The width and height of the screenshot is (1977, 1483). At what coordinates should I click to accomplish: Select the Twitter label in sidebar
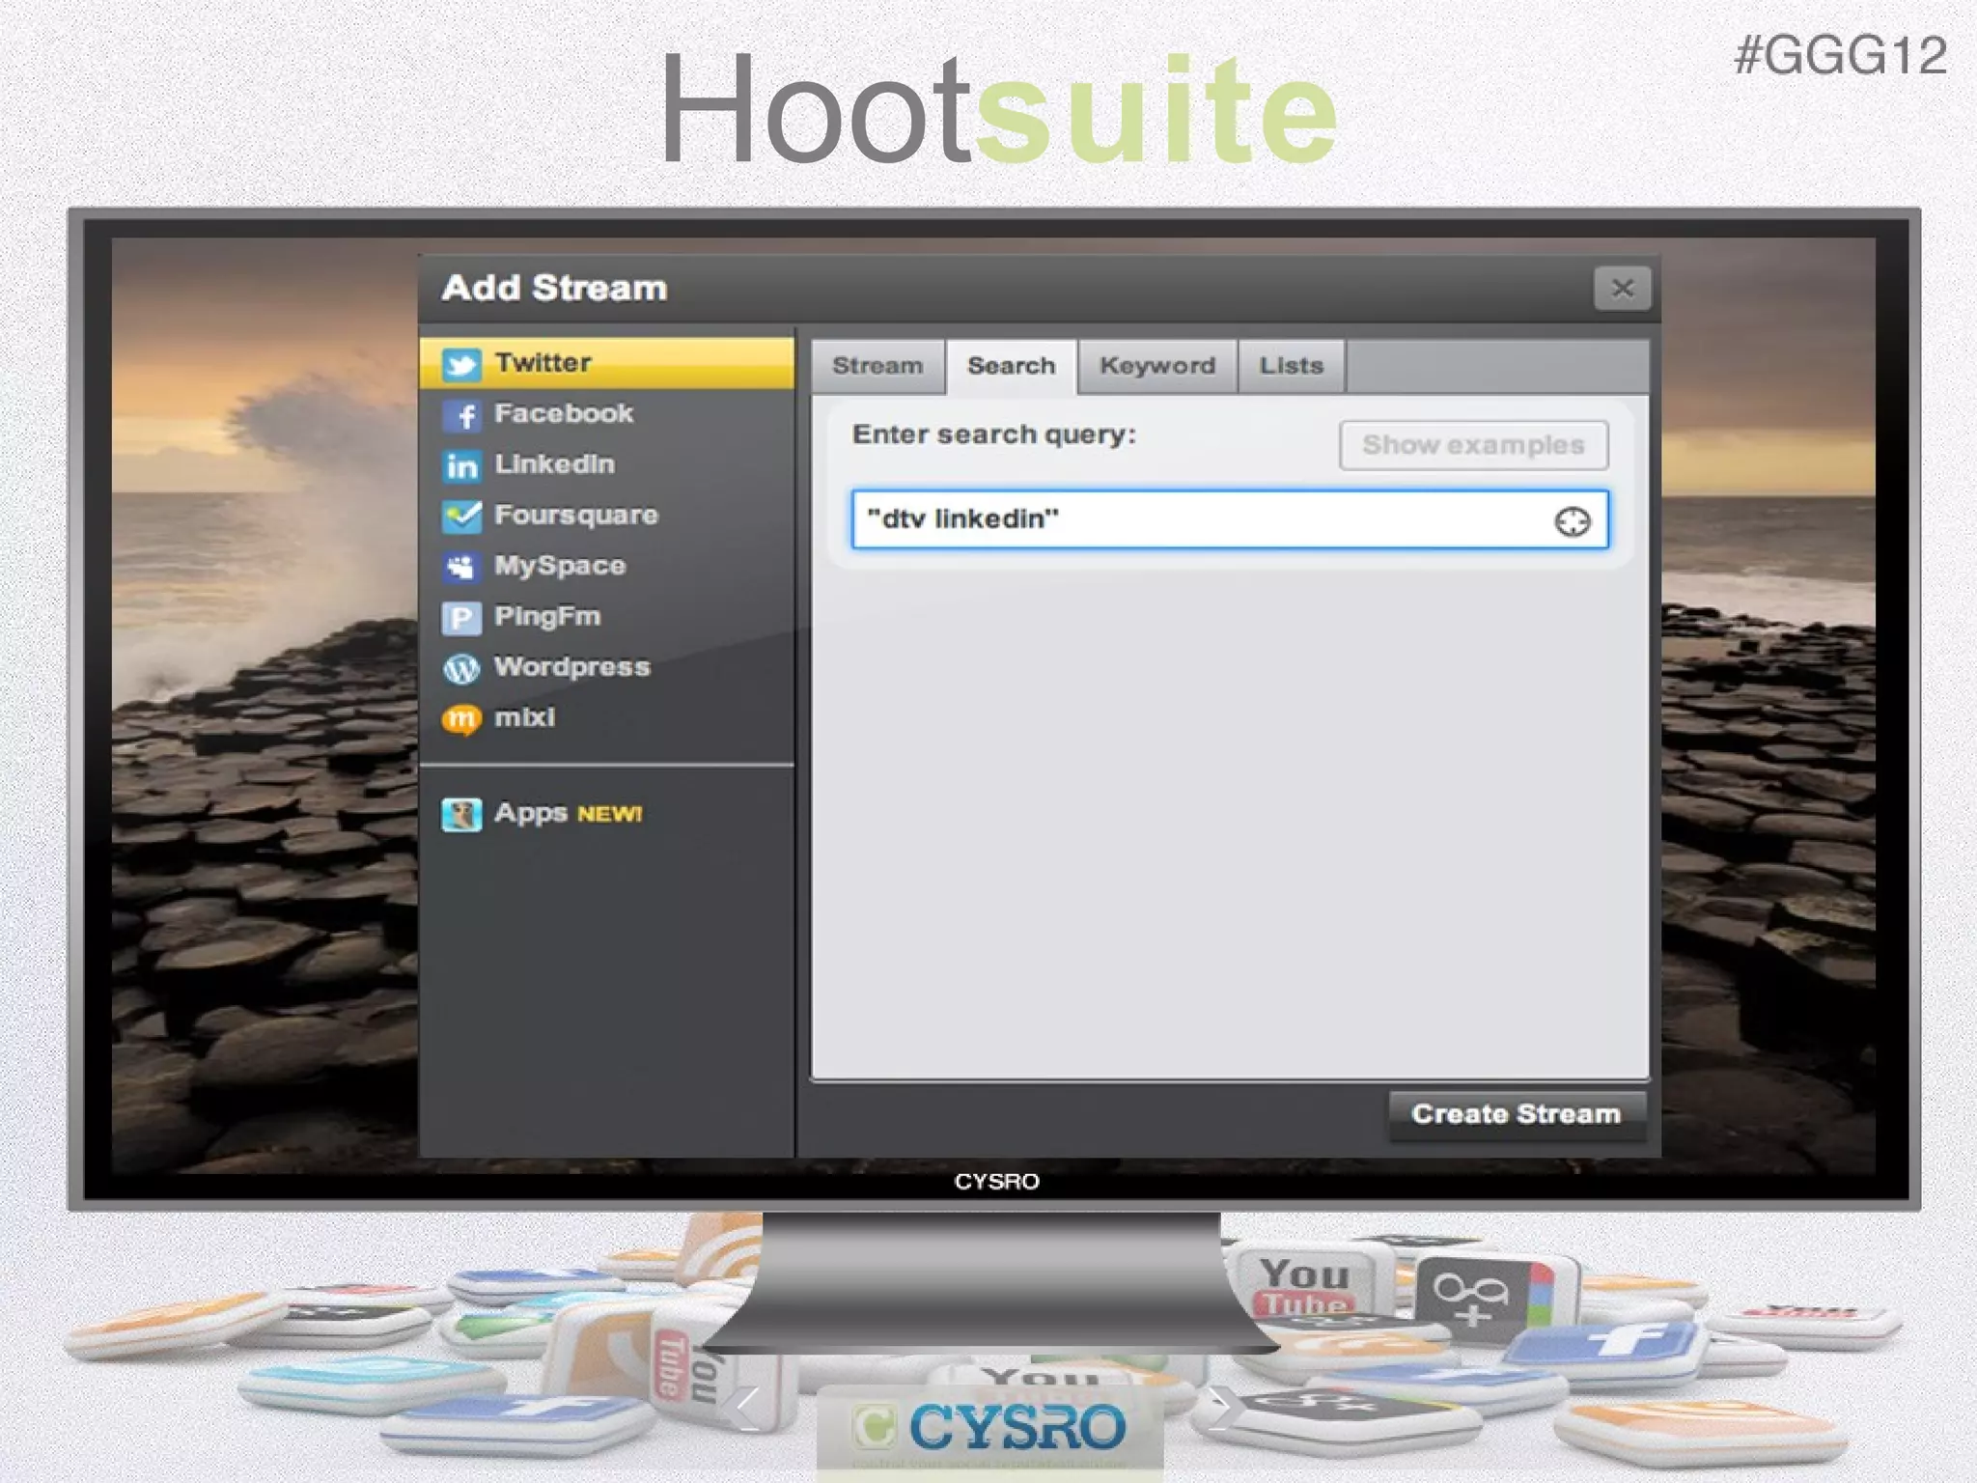tap(543, 363)
